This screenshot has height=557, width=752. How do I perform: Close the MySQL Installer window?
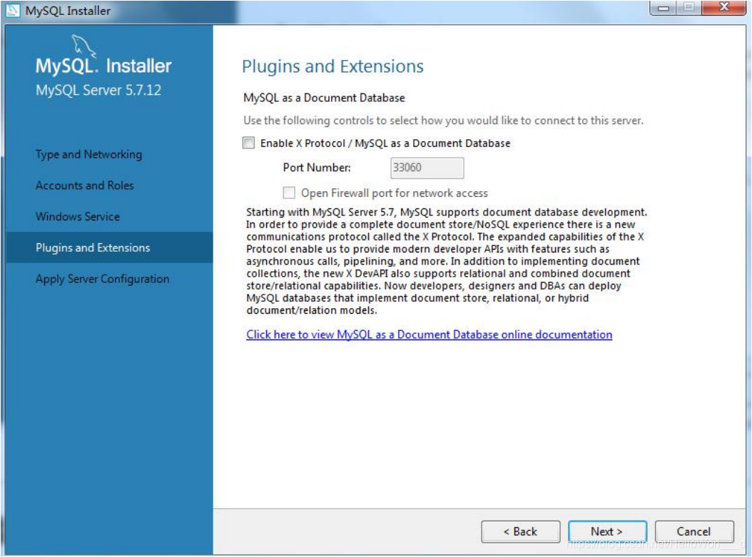click(724, 7)
